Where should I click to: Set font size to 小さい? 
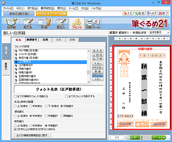(98, 79)
